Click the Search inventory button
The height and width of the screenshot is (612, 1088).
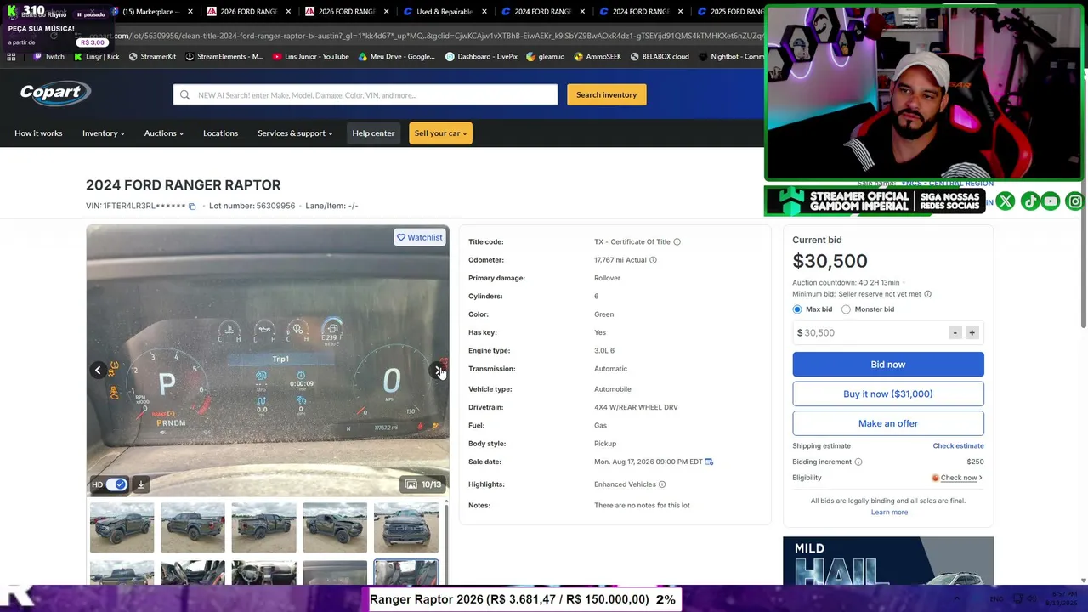click(x=607, y=94)
